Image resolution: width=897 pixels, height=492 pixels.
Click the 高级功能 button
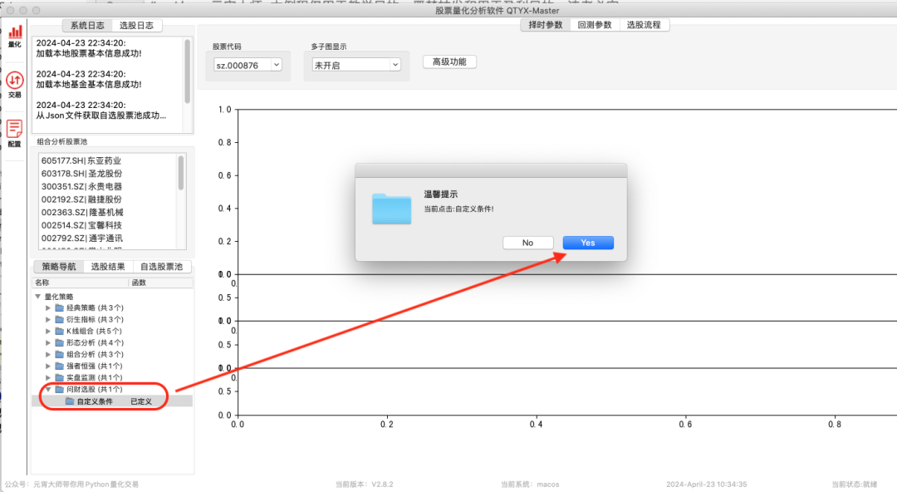point(448,61)
